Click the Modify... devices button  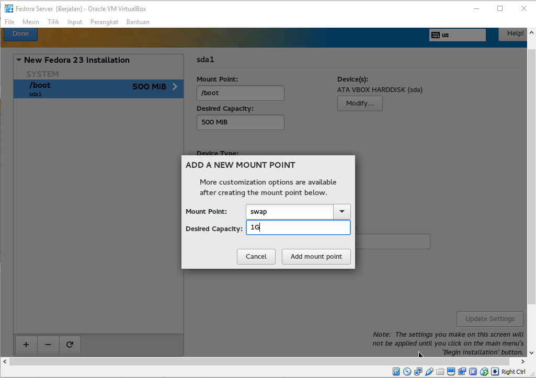click(x=360, y=104)
